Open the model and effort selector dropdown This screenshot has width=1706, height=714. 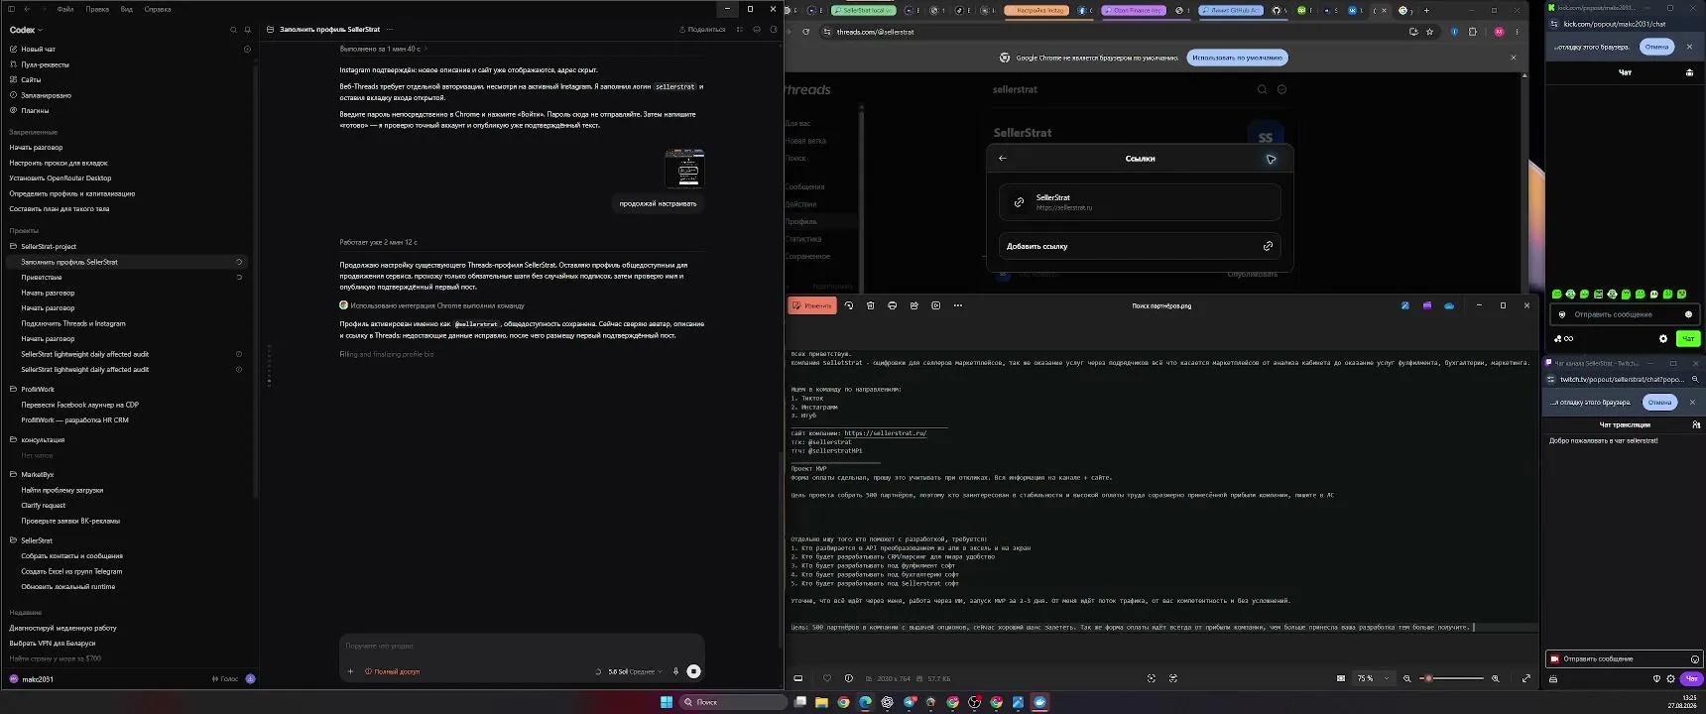click(x=635, y=671)
